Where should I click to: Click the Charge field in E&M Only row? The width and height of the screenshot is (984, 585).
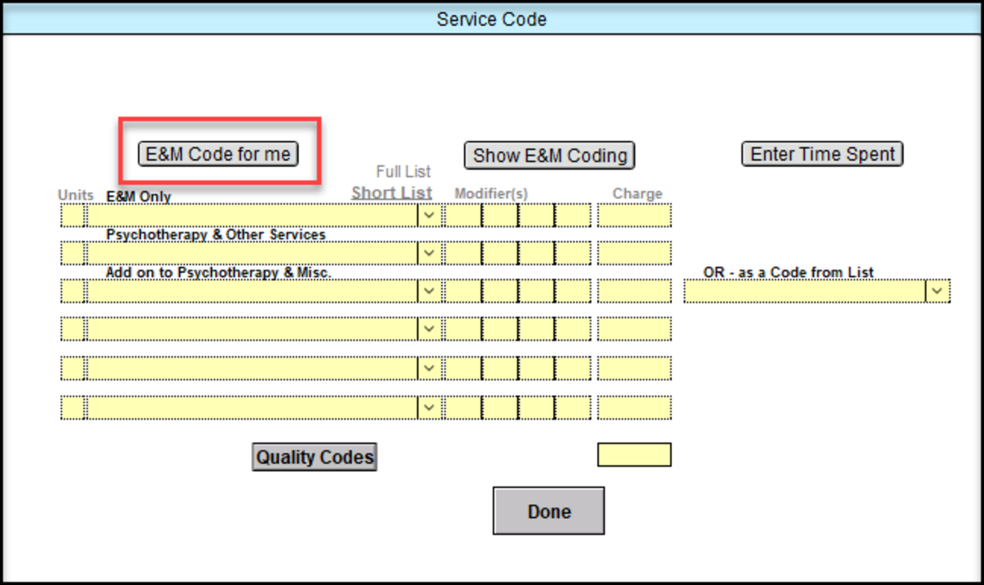coord(634,215)
